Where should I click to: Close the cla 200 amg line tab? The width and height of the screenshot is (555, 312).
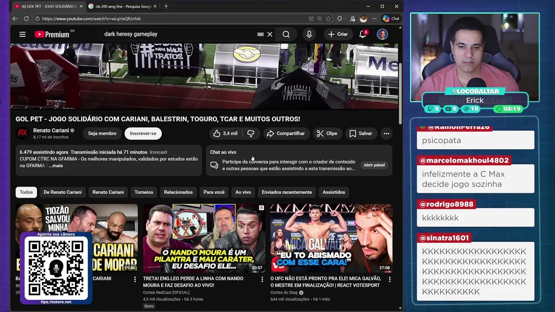pos(155,6)
